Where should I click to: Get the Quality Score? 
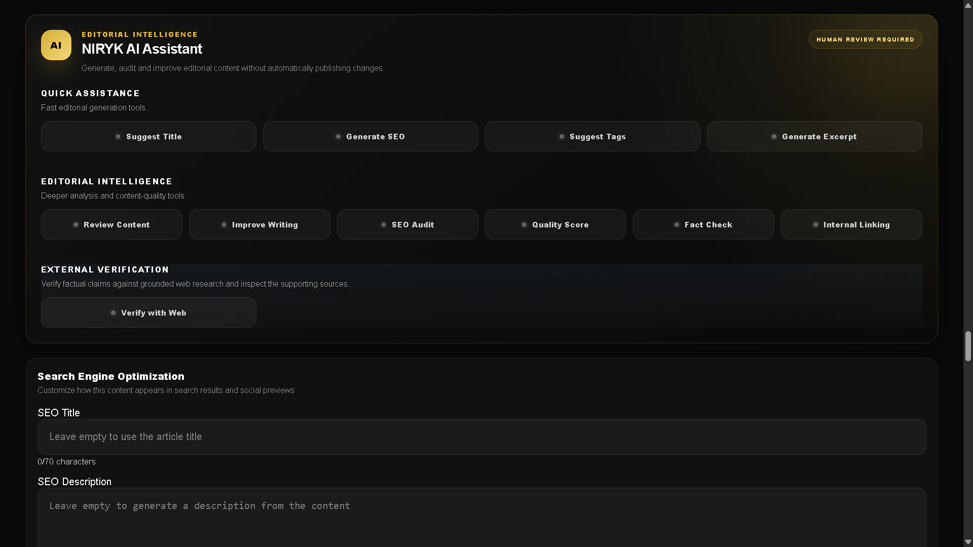pos(555,224)
